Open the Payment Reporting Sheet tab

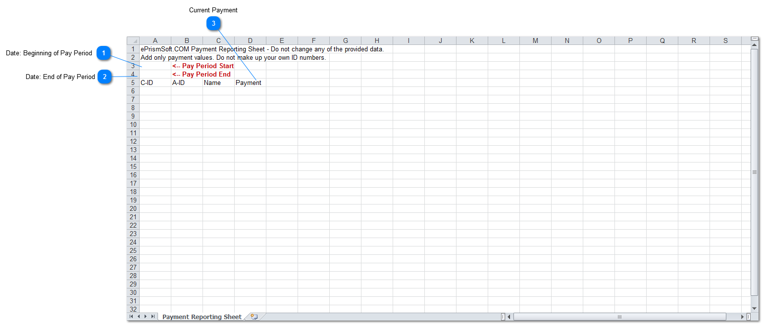(202, 317)
